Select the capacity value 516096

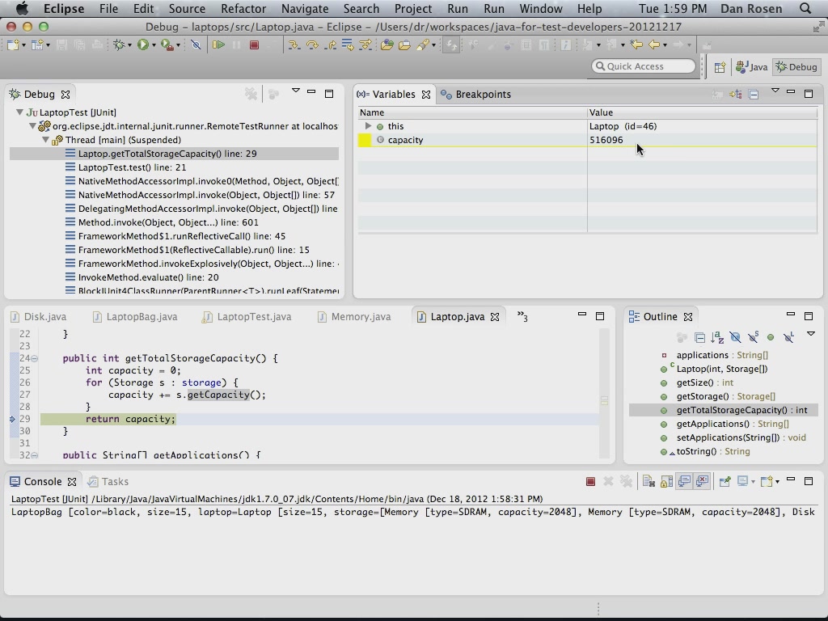click(606, 140)
